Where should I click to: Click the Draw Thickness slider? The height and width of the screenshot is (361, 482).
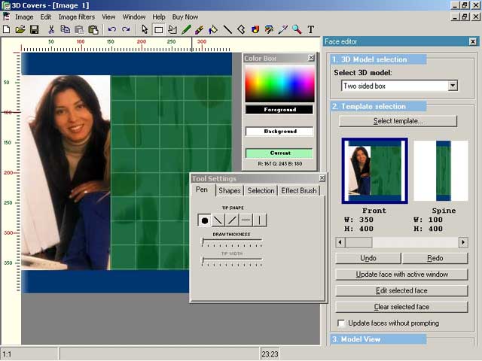coord(232,241)
